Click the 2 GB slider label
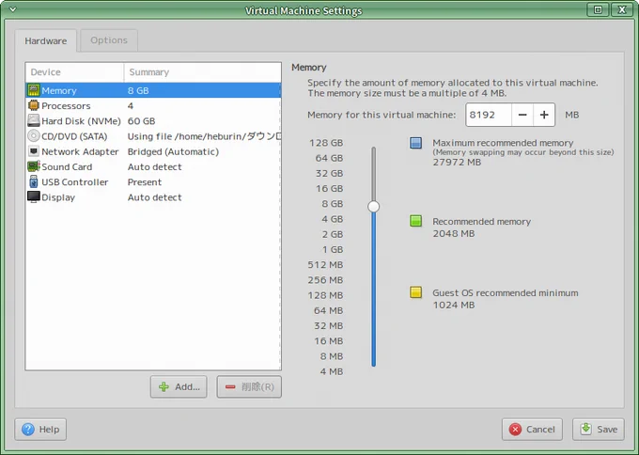 [x=332, y=234]
